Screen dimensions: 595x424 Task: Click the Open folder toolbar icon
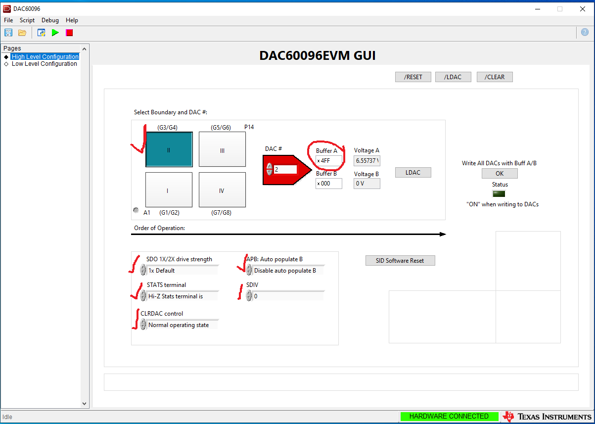pyautogui.click(x=22, y=33)
